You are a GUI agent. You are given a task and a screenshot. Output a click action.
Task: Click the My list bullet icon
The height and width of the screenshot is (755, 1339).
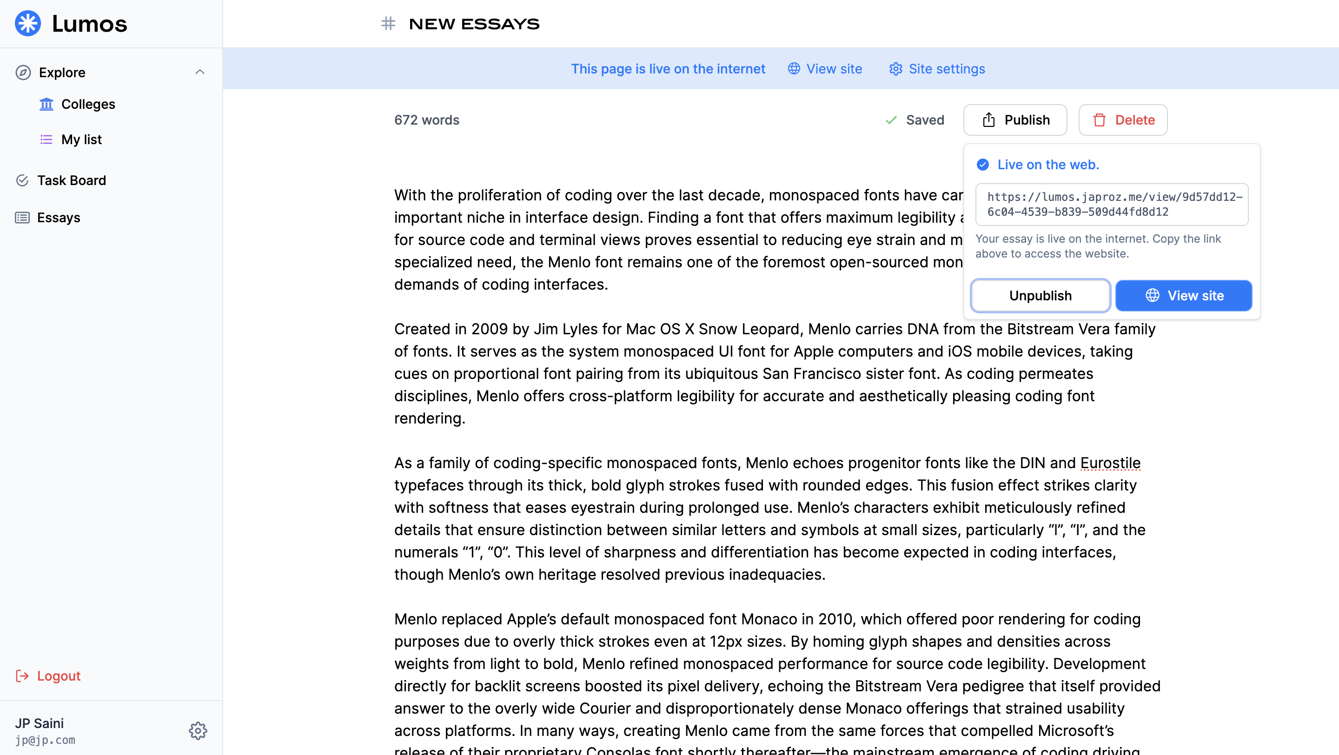point(46,139)
